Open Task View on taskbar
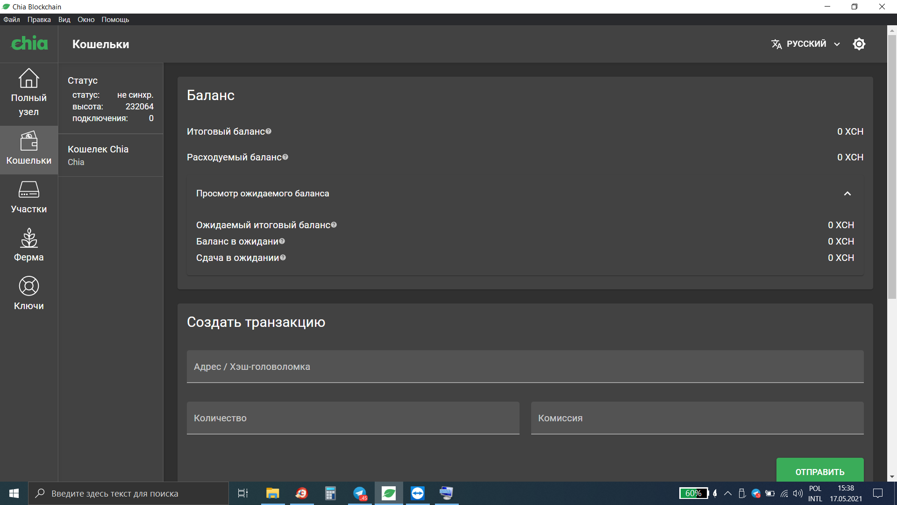 coord(243,493)
